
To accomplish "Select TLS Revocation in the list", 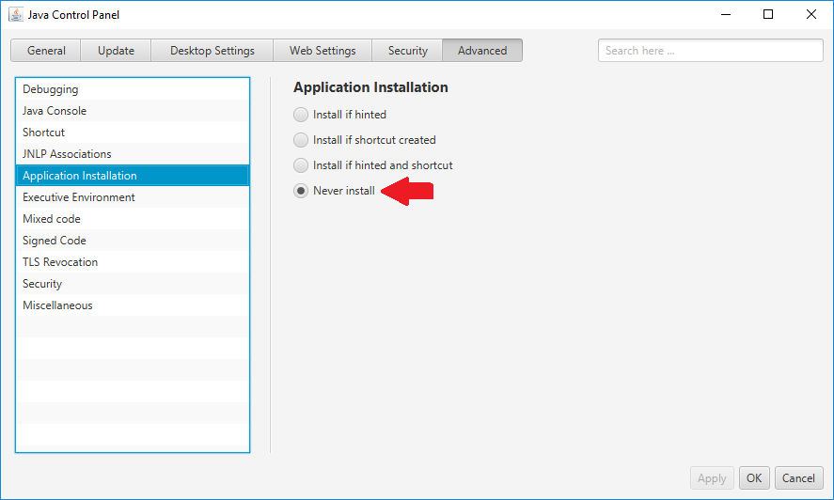I will [x=133, y=262].
